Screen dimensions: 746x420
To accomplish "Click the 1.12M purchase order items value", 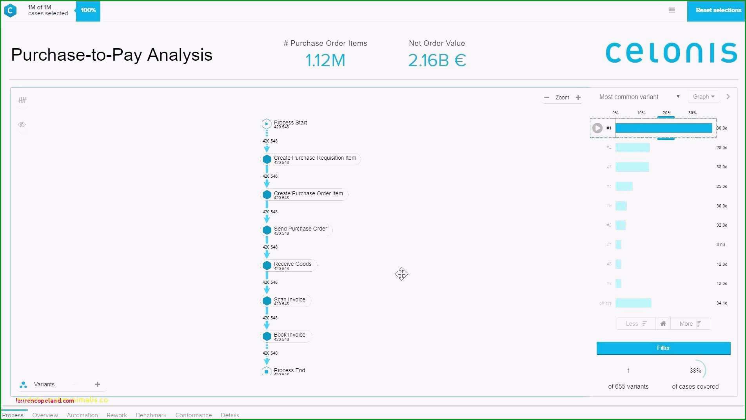I will pyautogui.click(x=325, y=60).
